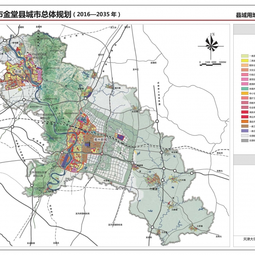Select the bright yellow legend swatch
This screenshot has width=255, height=255.
point(244,61)
